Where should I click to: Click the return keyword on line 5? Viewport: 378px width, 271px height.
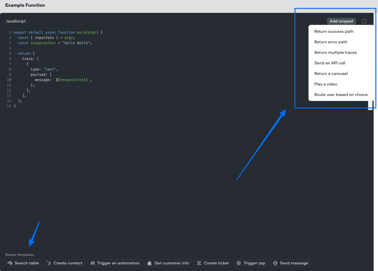24,54
